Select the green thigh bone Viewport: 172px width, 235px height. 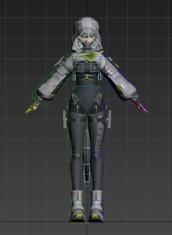pyautogui.click(x=76, y=129)
